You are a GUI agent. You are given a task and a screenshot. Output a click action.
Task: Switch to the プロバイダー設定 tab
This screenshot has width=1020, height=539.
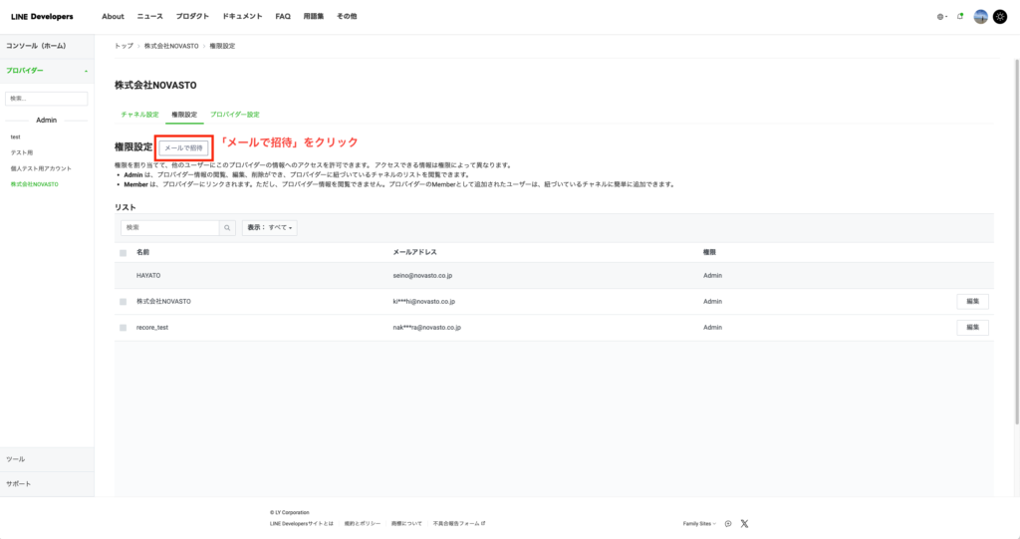pyautogui.click(x=235, y=115)
